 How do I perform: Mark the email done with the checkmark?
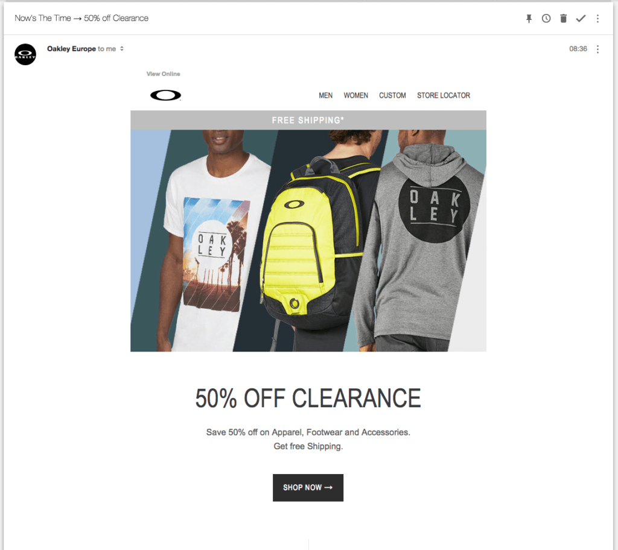click(581, 19)
